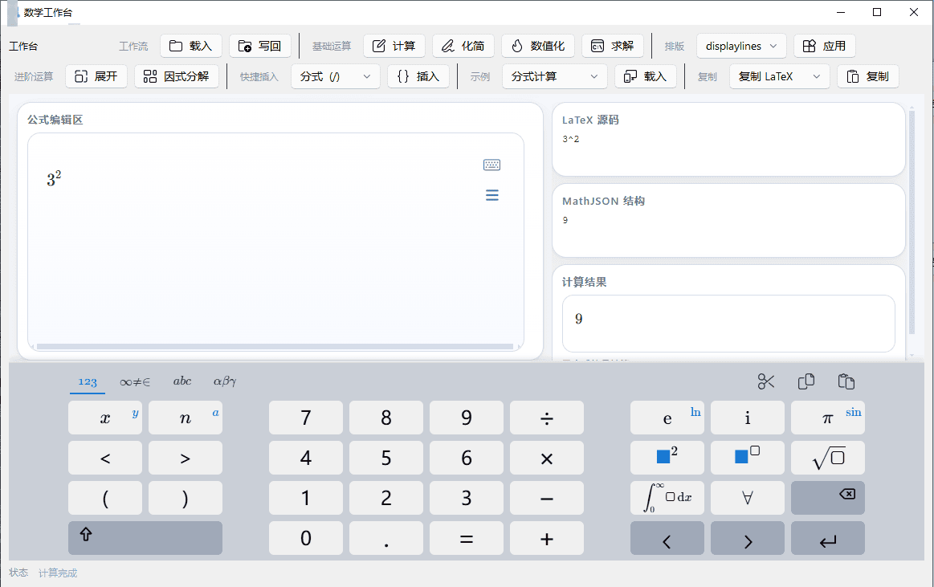Insert square root key

(x=827, y=458)
